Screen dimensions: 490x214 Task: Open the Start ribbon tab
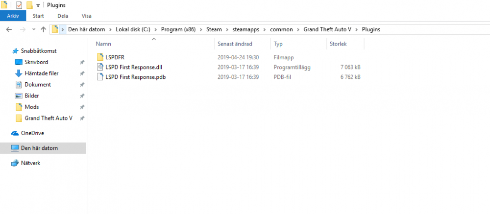(38, 16)
